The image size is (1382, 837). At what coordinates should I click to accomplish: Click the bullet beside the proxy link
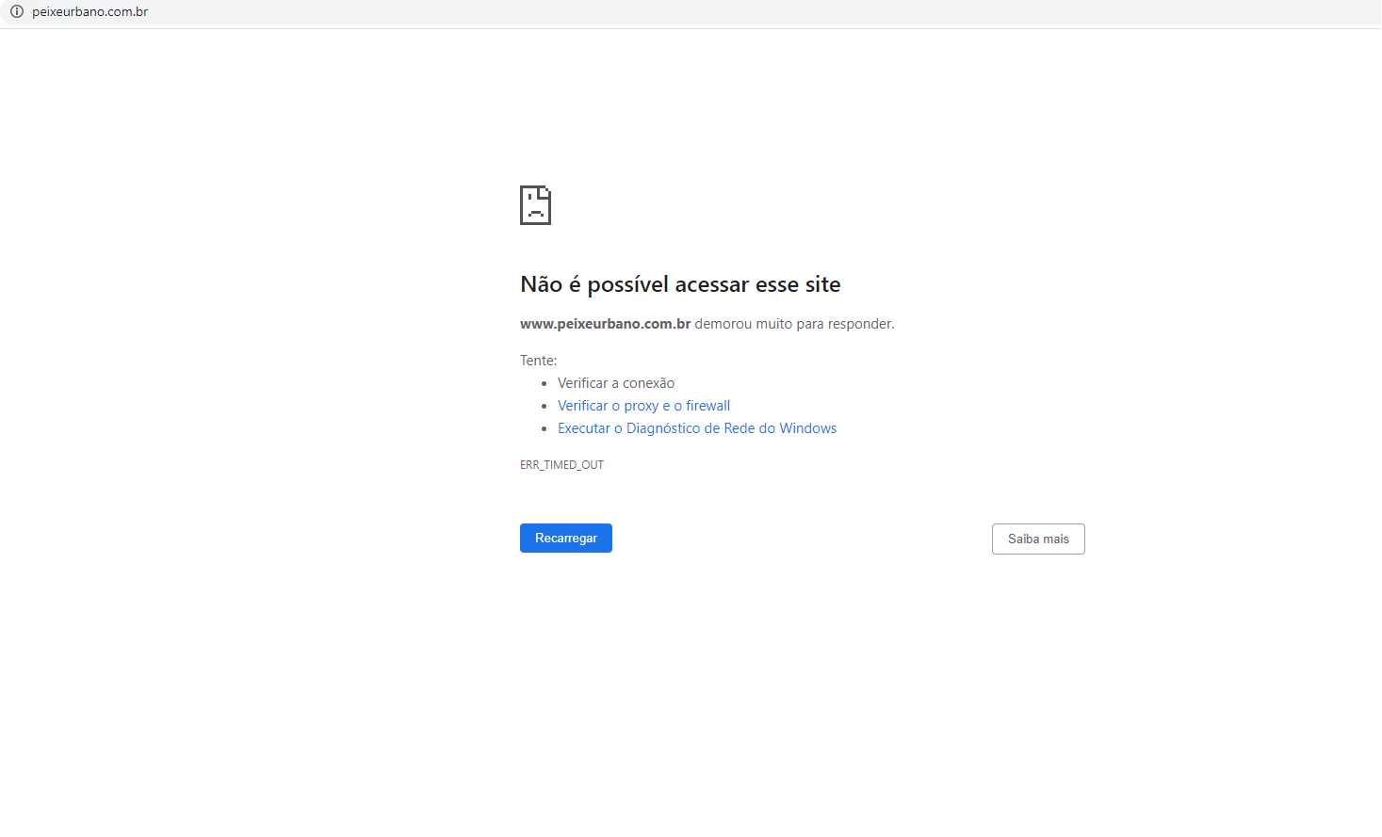coord(545,407)
